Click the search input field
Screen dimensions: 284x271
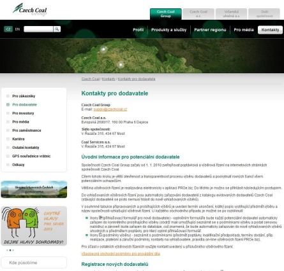(38, 29)
